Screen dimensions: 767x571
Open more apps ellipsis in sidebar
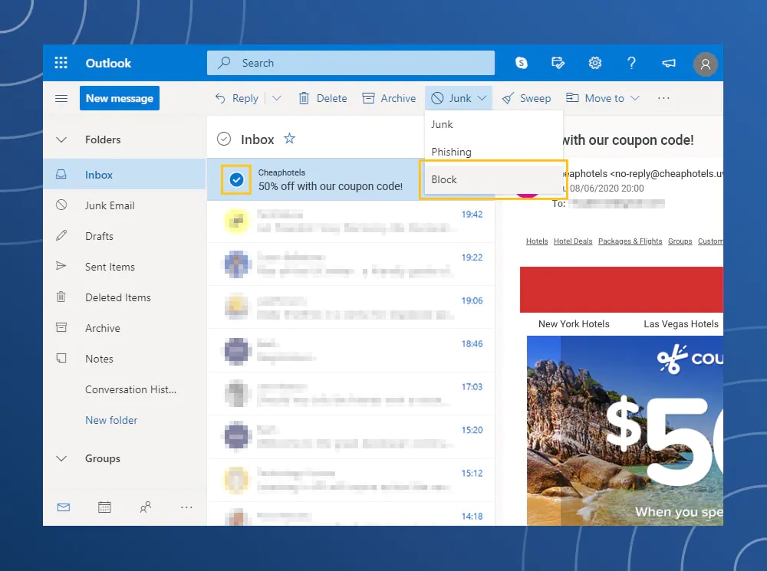click(186, 507)
